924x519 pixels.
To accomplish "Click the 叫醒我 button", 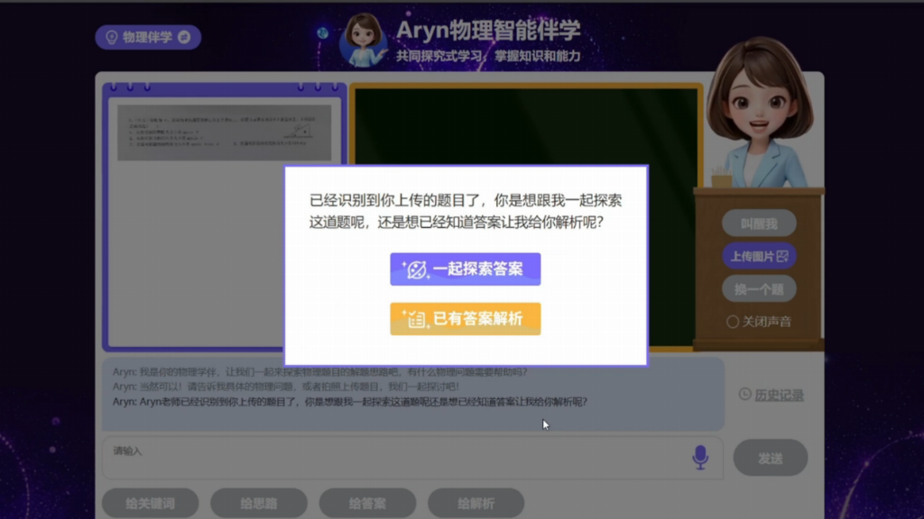I will [x=759, y=223].
